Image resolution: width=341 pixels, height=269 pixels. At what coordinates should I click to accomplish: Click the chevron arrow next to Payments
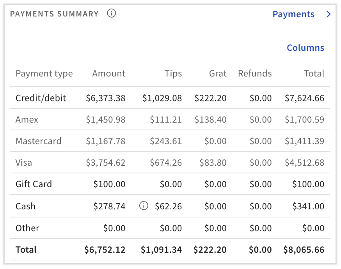click(329, 14)
